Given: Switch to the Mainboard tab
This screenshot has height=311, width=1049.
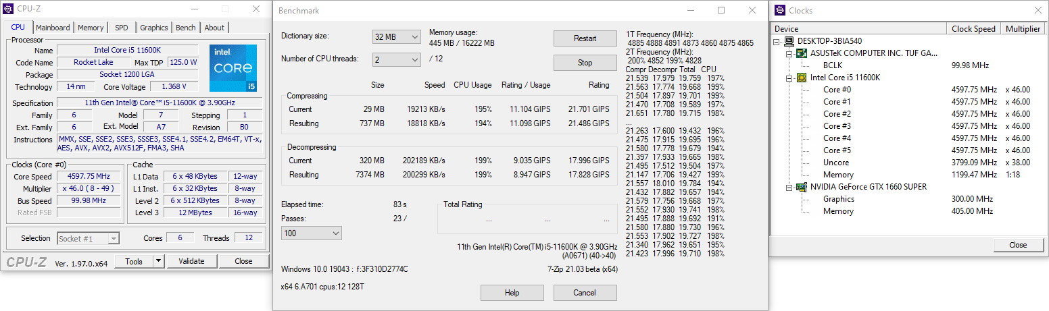Looking at the screenshot, I should point(53,28).
